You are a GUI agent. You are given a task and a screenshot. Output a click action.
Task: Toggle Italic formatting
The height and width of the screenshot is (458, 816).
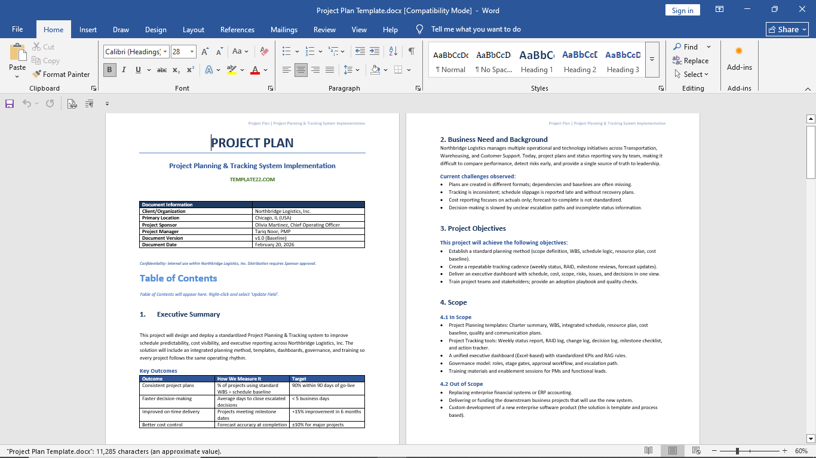(x=124, y=70)
